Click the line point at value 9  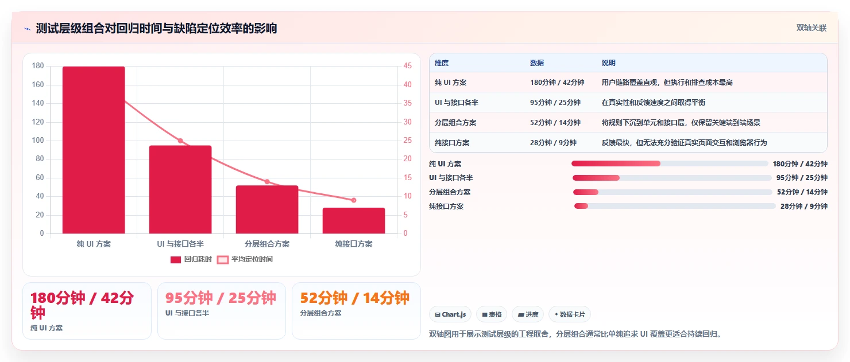coord(354,200)
